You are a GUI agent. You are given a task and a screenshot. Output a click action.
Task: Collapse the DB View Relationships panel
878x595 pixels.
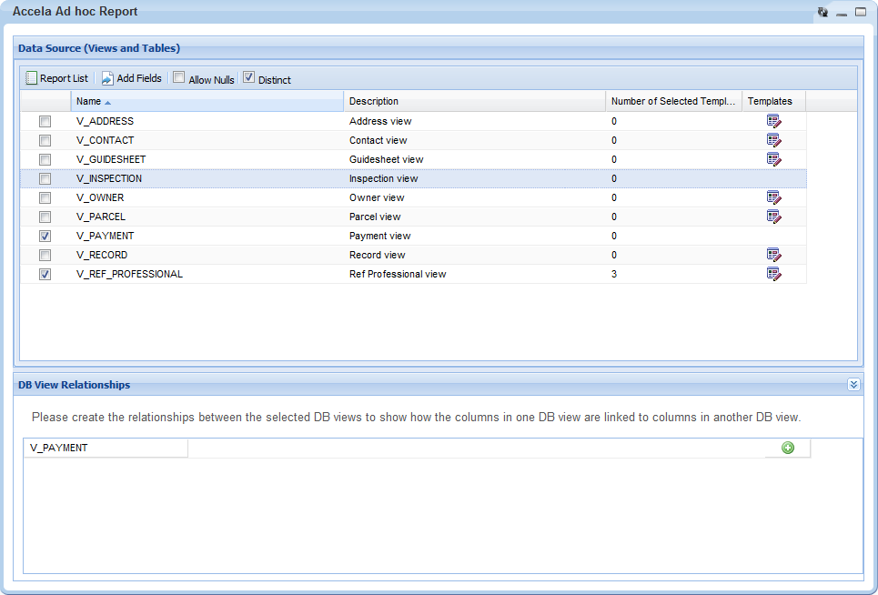click(x=853, y=385)
